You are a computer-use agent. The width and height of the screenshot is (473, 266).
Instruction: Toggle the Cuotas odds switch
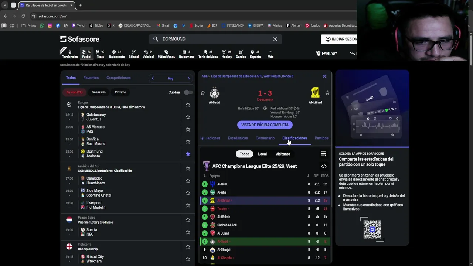coord(188,92)
